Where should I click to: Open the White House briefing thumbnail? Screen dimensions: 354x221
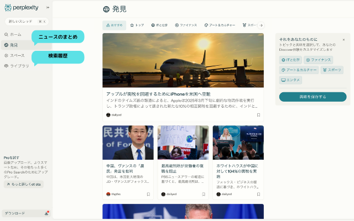click(x=238, y=143)
